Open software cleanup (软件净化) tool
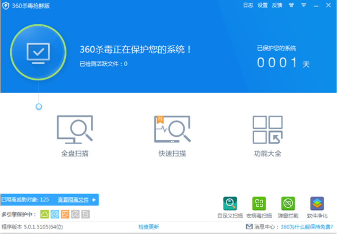Screen dimensions: 337x234 point(317,207)
